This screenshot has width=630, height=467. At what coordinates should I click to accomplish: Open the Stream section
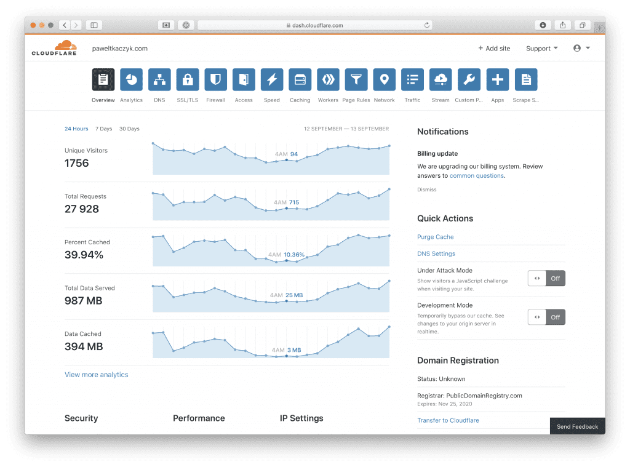coord(440,79)
